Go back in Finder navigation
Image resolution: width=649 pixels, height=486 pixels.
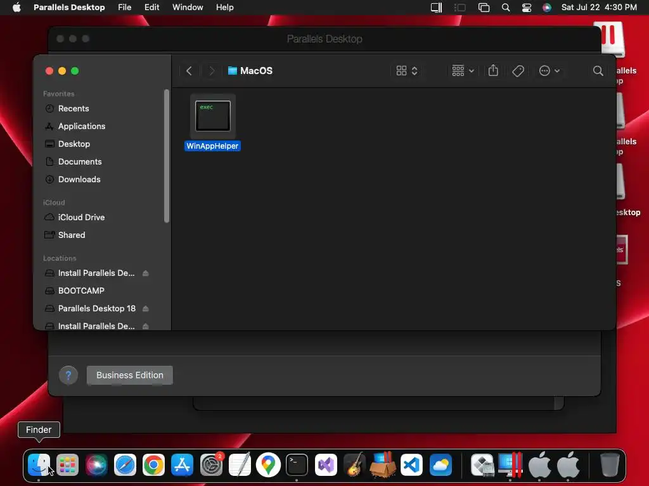tap(189, 71)
